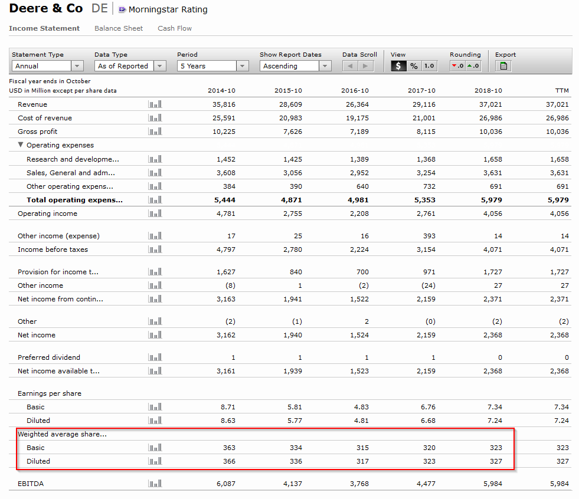Switch to the Balance Sheet tab
Viewport: 579px width, 499px height.
pos(119,28)
